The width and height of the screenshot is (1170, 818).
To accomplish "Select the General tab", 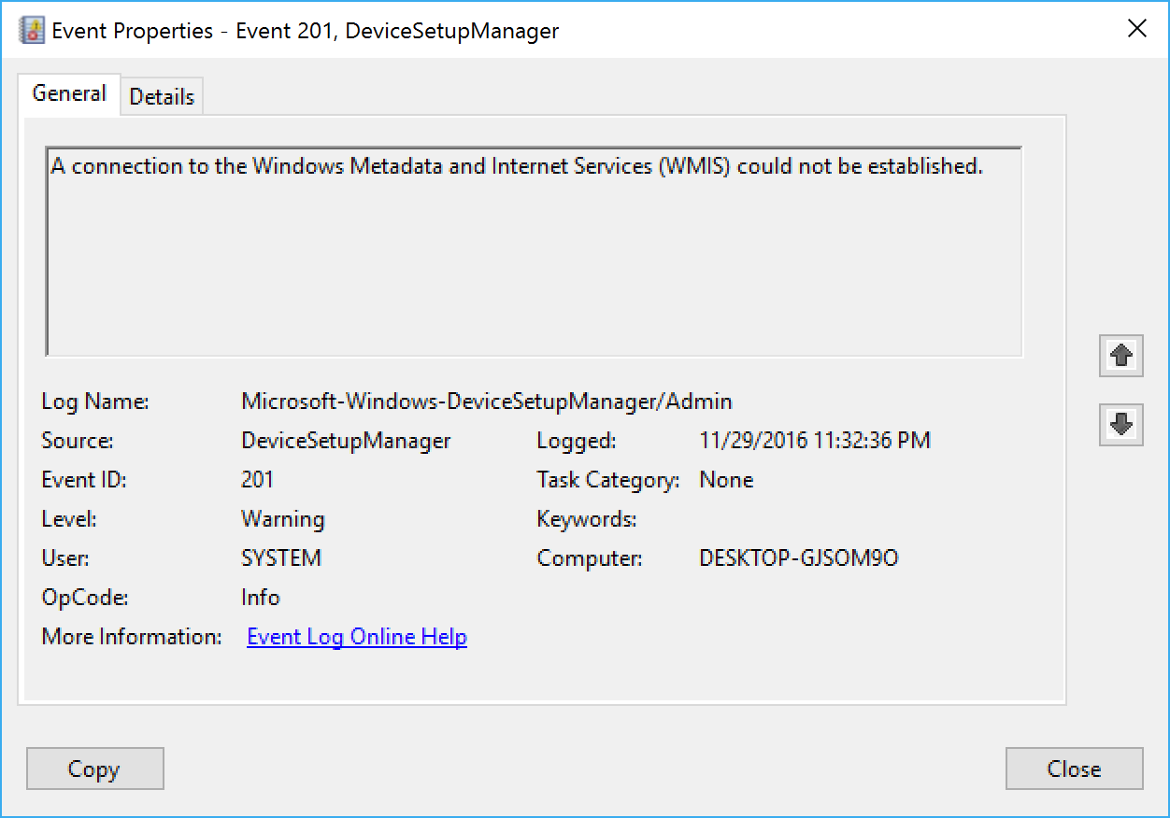I will [69, 93].
